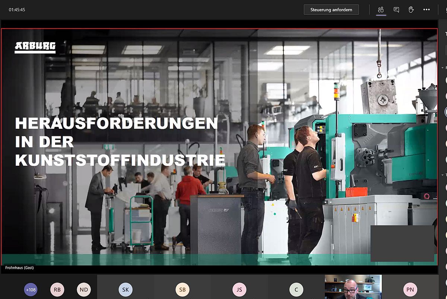Viewport: 447px width, 299px height.
Task: Select participant avatar RB
Action: point(57,290)
